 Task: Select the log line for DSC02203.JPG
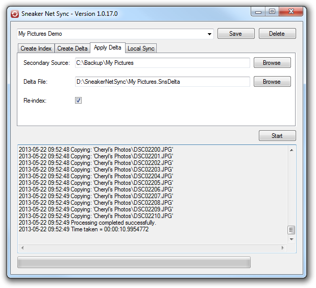(96, 170)
